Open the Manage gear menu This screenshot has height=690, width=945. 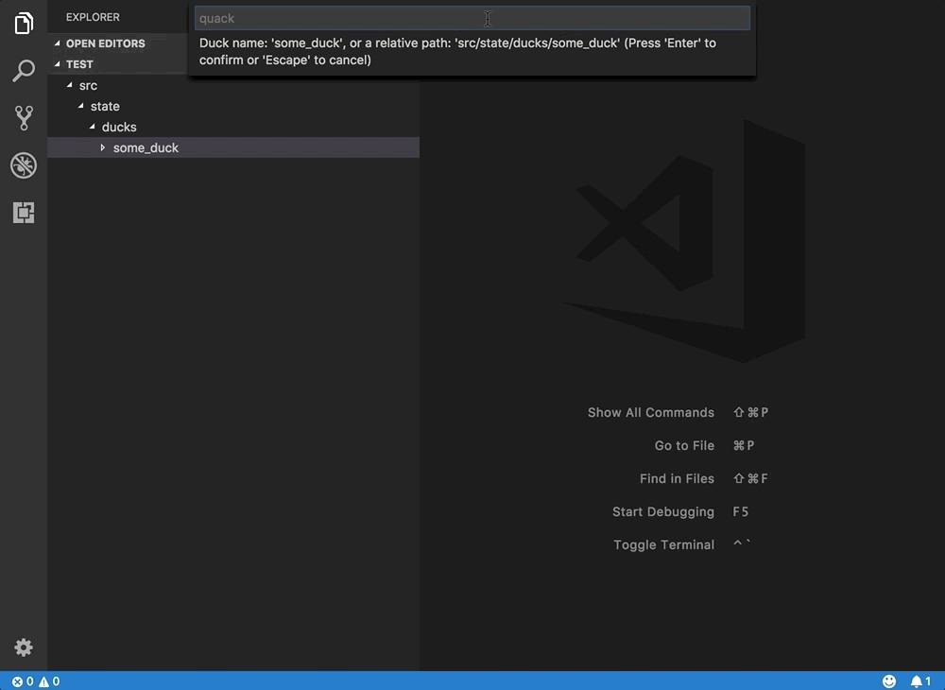[24, 647]
